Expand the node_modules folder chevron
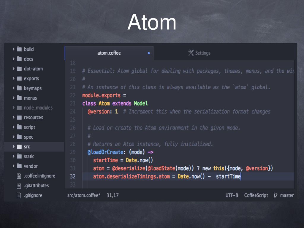 pyautogui.click(x=13, y=107)
